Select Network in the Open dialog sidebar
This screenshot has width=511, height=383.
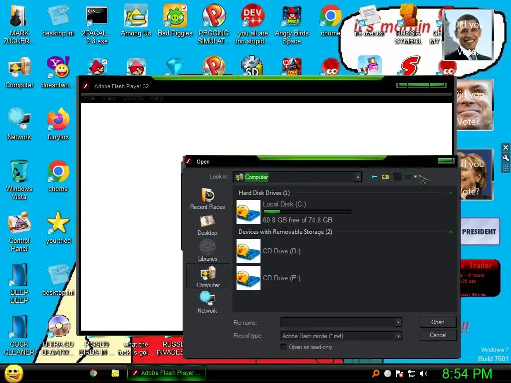207,302
